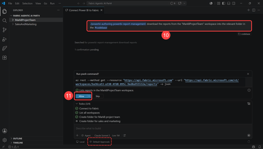Open Customize Layout icon
The image size is (263, 149).
pos(219,3)
